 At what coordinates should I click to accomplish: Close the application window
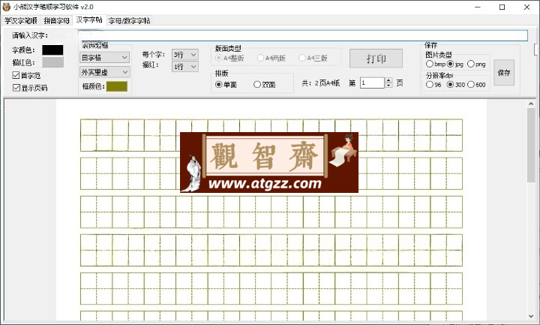[526, 7]
